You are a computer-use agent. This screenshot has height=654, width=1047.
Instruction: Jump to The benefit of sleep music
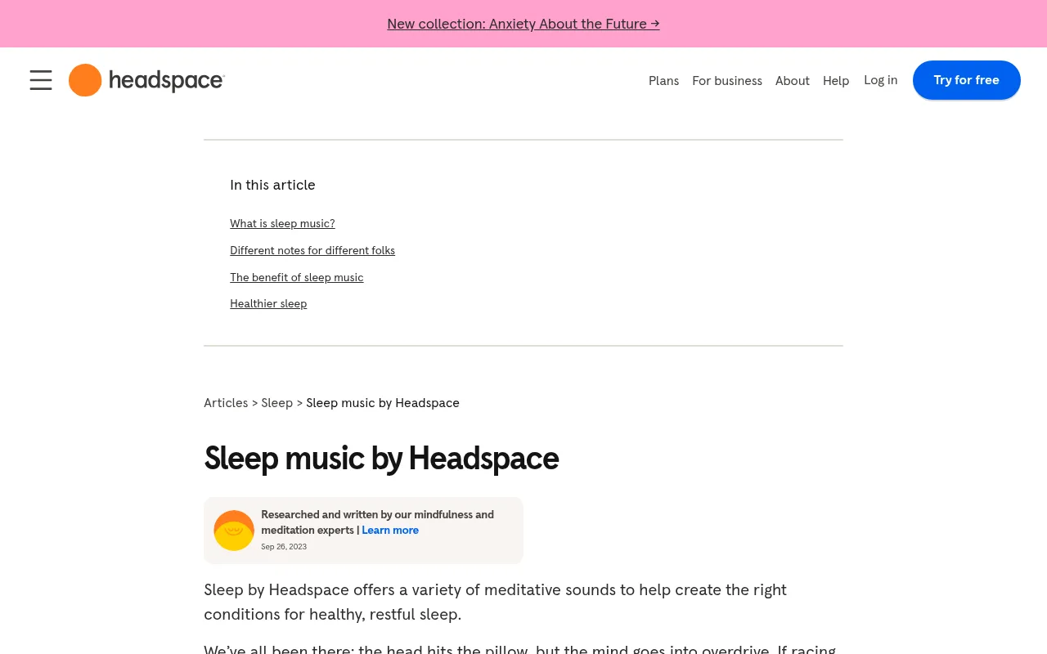pyautogui.click(x=297, y=278)
